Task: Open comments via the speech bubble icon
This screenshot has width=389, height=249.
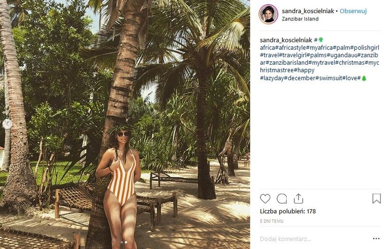Action: click(282, 199)
